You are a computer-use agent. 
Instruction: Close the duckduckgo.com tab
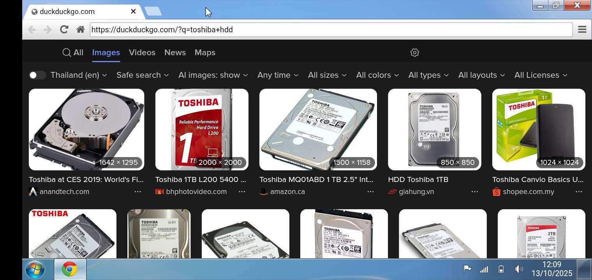[x=133, y=11]
